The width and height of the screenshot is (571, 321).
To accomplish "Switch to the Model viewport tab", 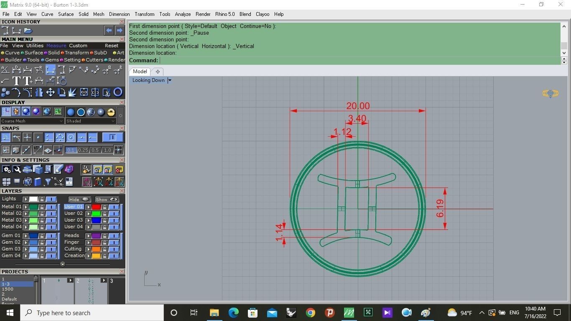I will [x=140, y=71].
